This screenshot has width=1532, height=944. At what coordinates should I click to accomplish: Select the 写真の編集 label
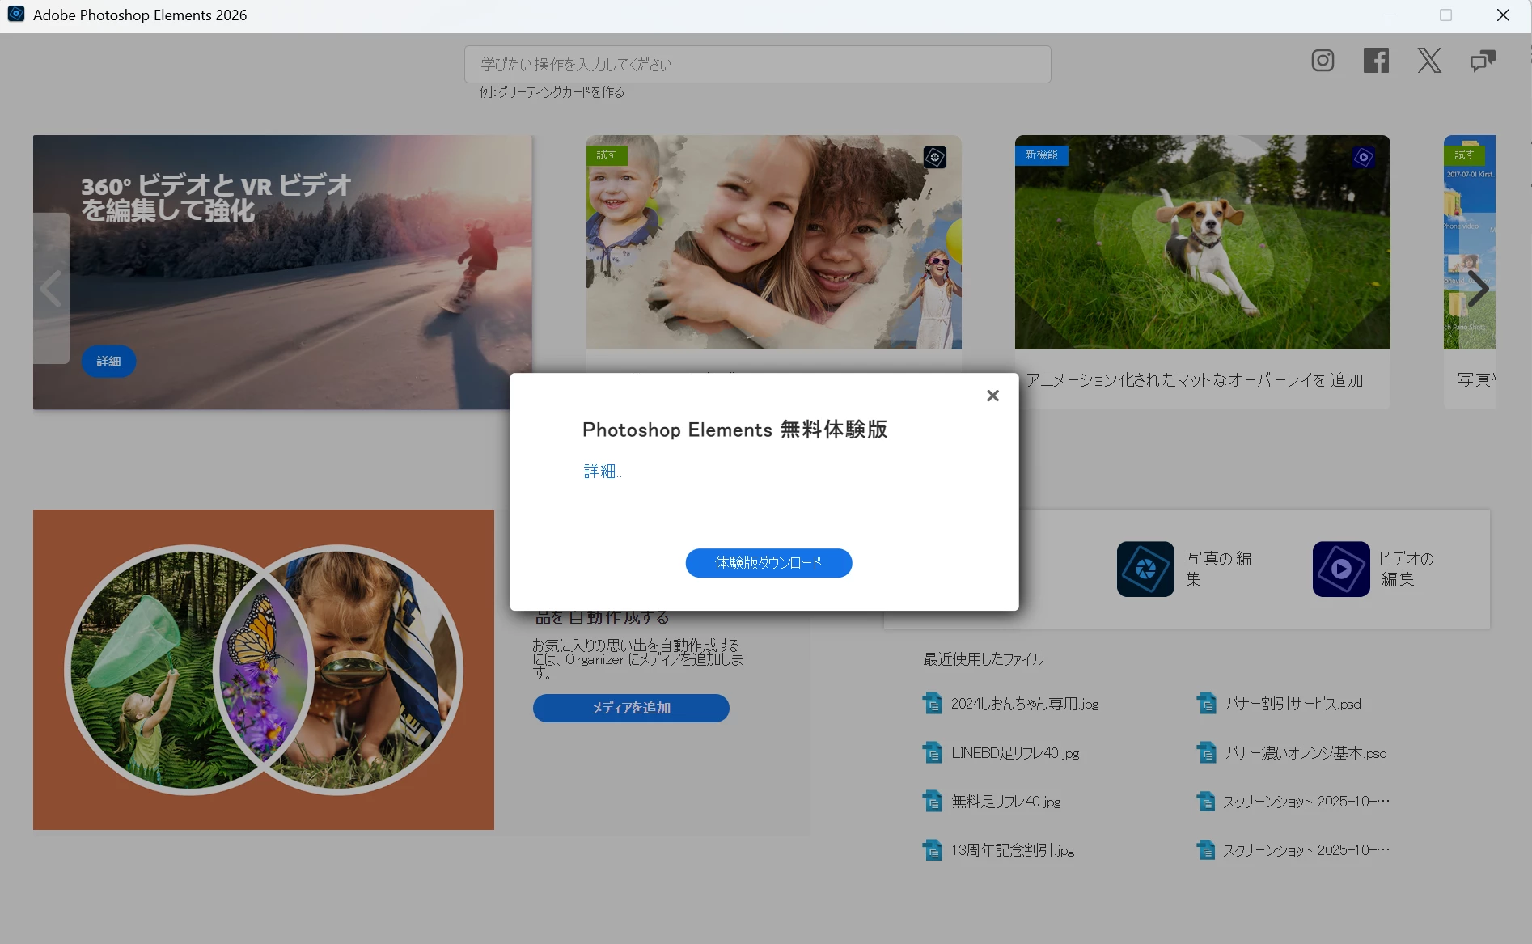pos(1218,569)
